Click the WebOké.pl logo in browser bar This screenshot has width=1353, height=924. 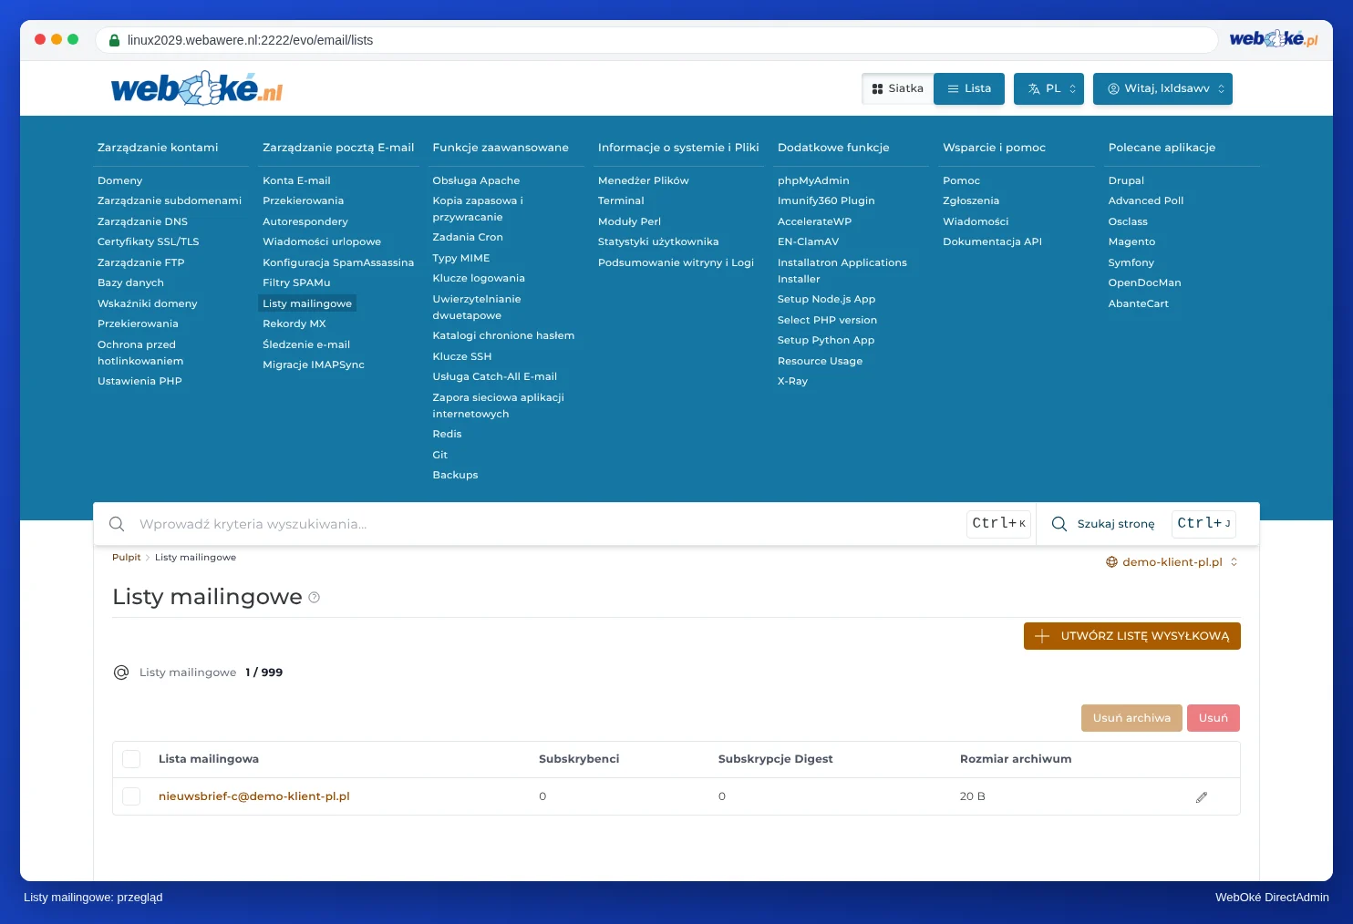[x=1274, y=39]
